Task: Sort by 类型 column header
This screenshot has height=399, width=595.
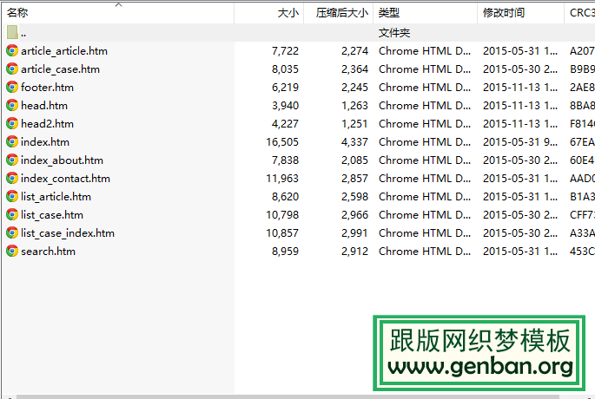Action: (389, 14)
